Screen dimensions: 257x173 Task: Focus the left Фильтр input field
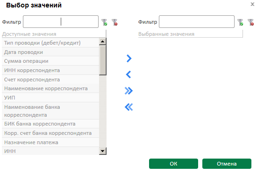61,22
